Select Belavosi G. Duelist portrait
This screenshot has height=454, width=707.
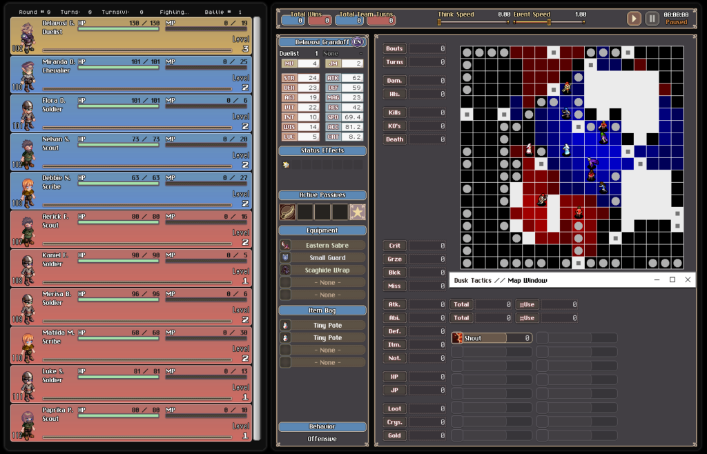tap(27, 37)
